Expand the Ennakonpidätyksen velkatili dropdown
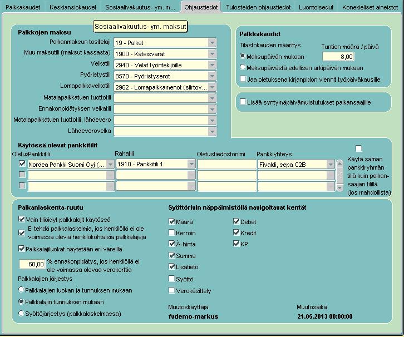Screen dimensions: 404x337 pos(212,109)
